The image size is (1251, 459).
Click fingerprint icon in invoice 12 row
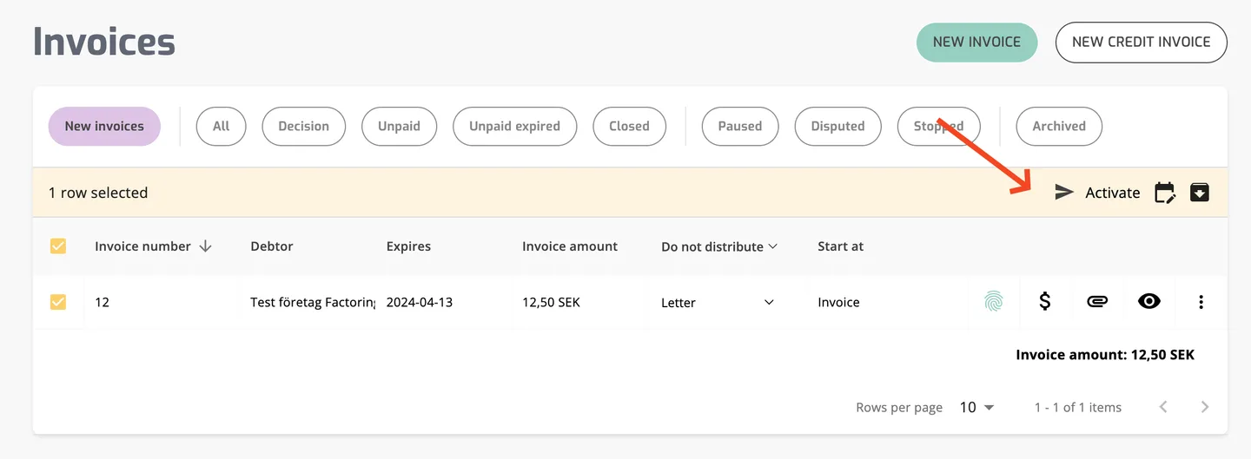[993, 302]
